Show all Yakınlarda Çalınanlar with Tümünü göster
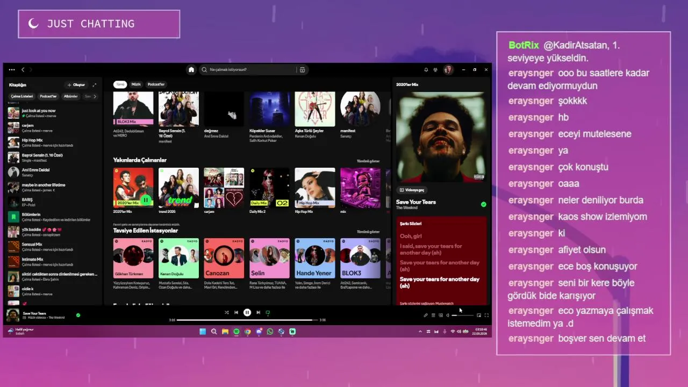Image resolution: width=688 pixels, height=387 pixels. point(368,161)
